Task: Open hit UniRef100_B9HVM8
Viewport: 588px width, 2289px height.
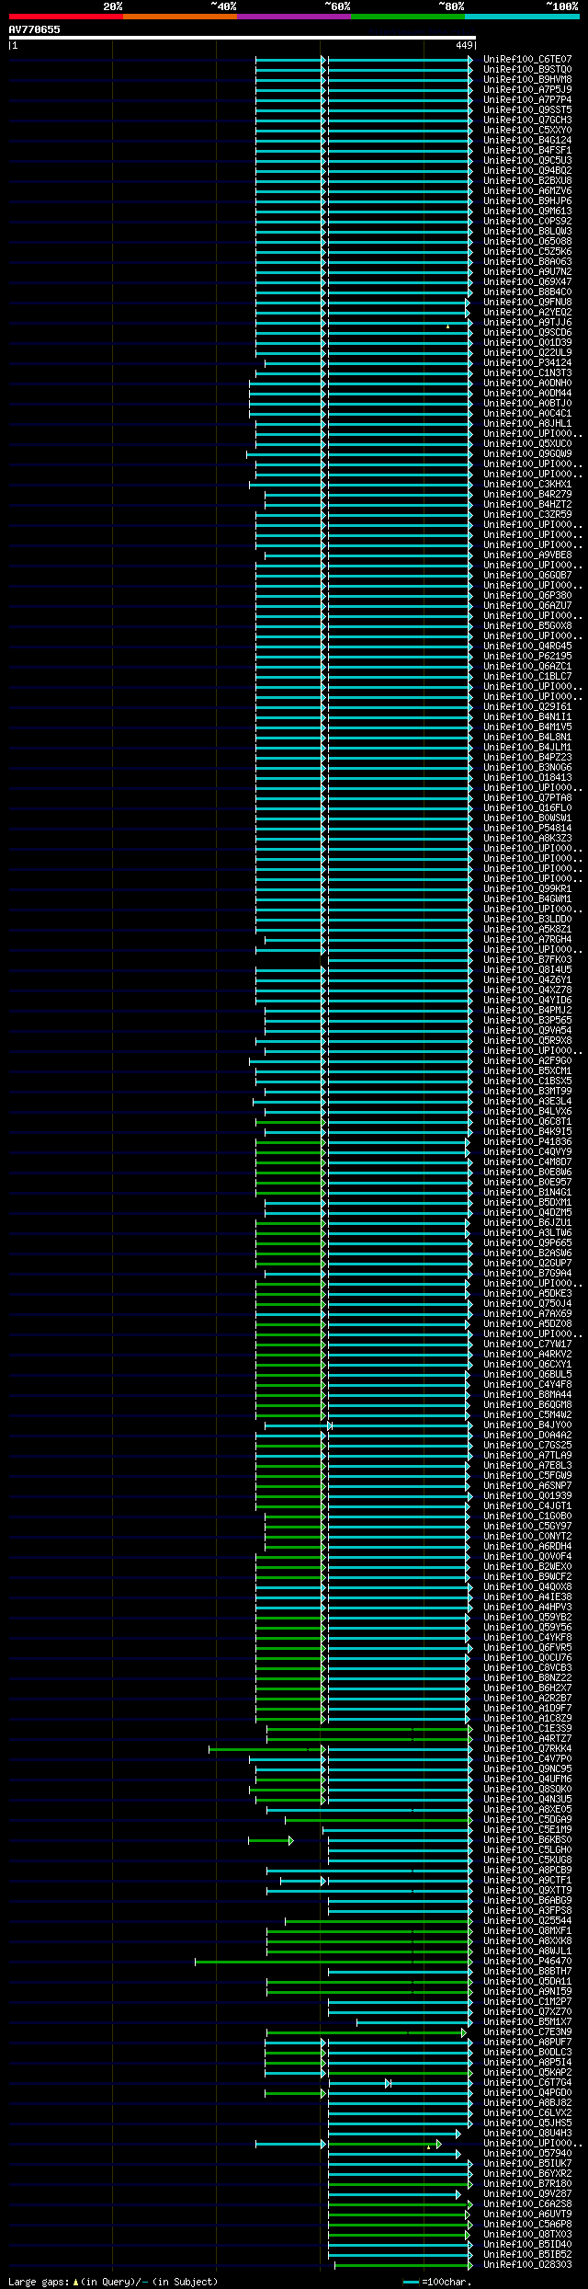Action: [x=527, y=80]
